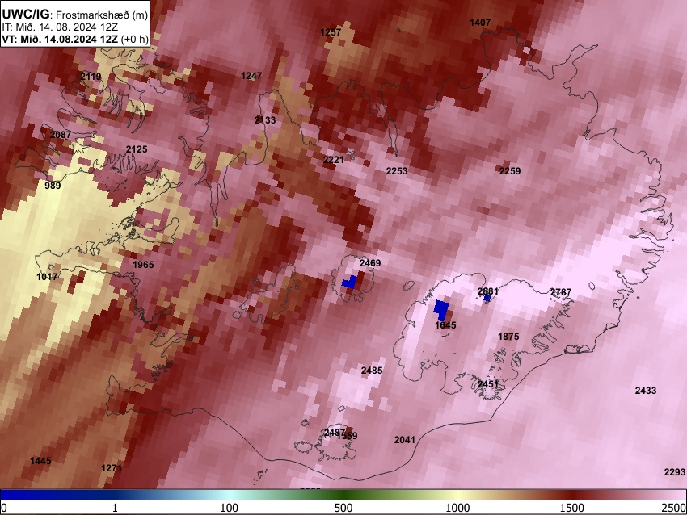Viewport: 687px width, 515px height.
Task: Select the map value 2125
Action: point(137,149)
